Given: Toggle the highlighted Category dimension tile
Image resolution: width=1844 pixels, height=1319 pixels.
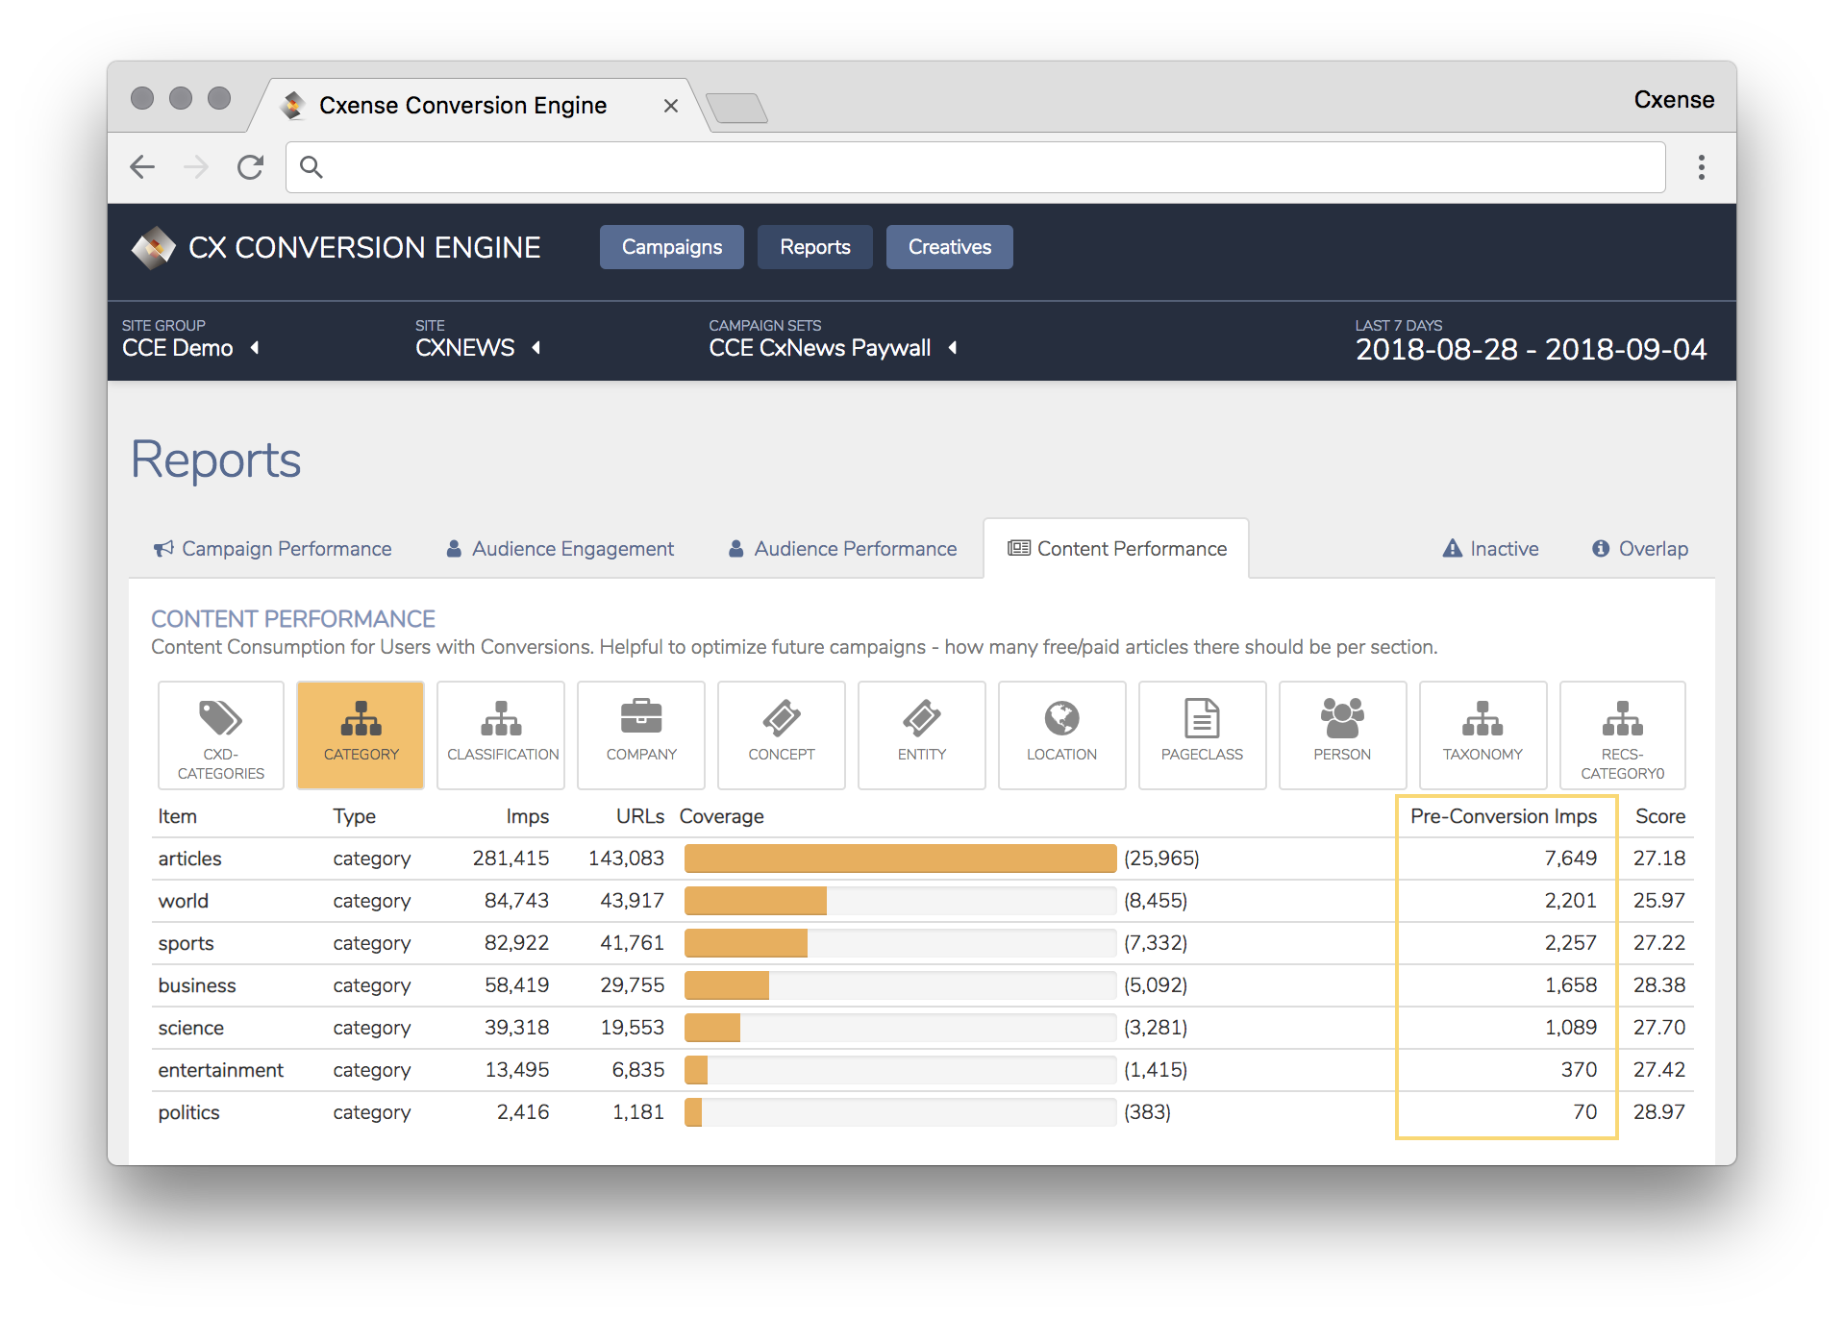Looking at the screenshot, I should (x=361, y=735).
